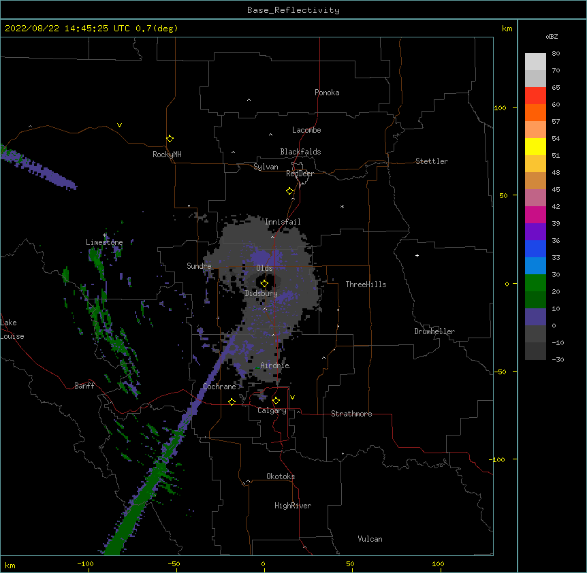
Task: Click the Lake Louise label at the left edge
Action: coord(12,329)
